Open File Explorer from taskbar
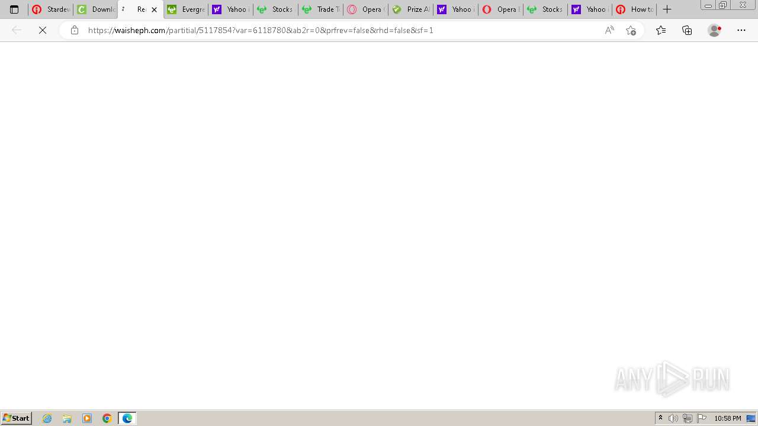The image size is (758, 426). tap(67, 418)
